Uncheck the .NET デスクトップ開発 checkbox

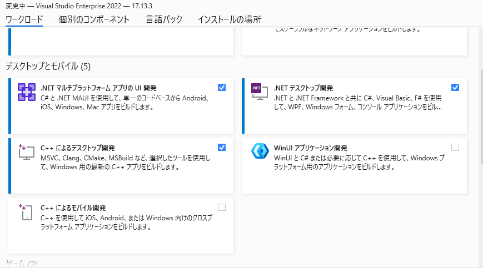click(x=455, y=88)
